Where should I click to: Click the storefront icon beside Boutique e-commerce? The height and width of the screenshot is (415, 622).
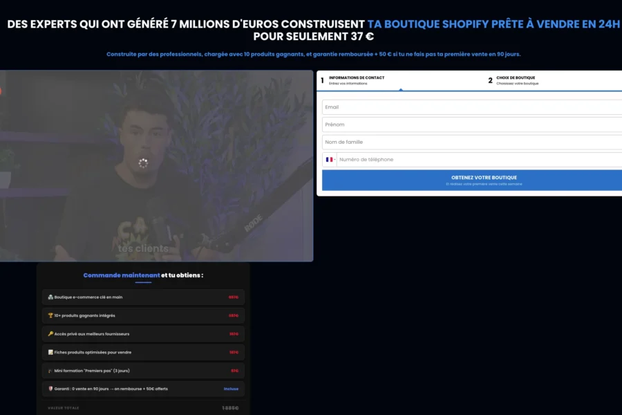(50, 297)
